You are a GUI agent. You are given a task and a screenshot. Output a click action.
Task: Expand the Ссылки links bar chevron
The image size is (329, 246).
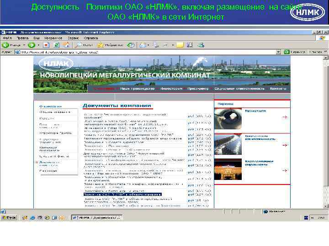pyautogui.click(x=326, y=51)
